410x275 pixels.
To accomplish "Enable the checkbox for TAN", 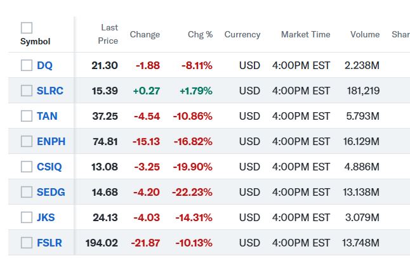I will [27, 116].
